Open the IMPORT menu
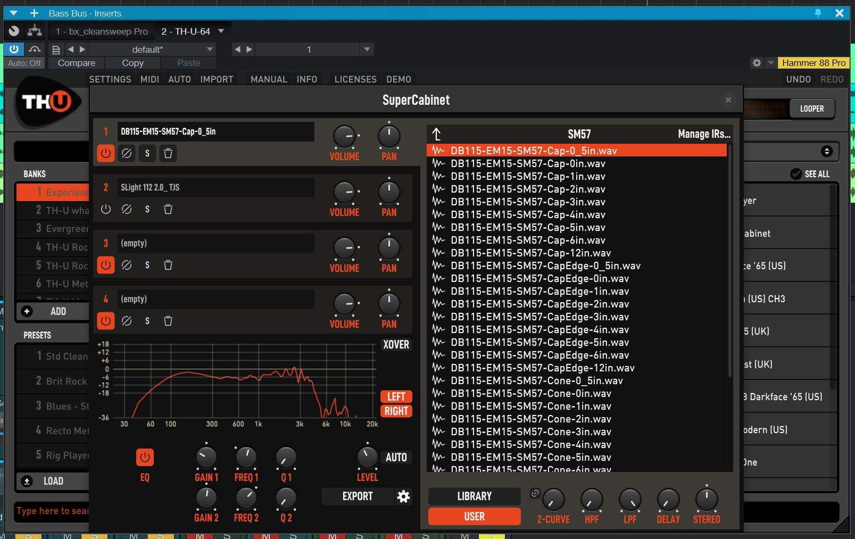855x539 pixels. tap(217, 79)
